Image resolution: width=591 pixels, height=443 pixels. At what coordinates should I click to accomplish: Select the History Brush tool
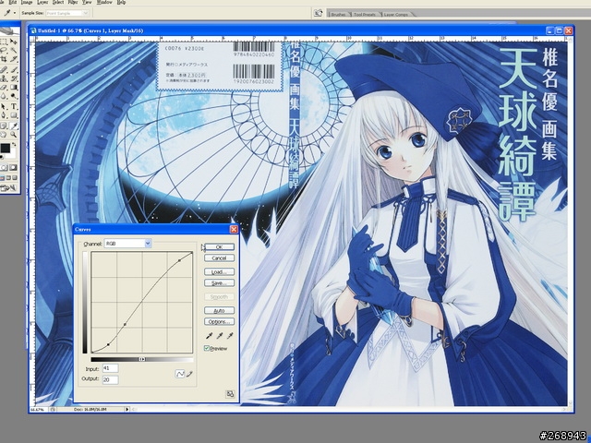point(14,78)
